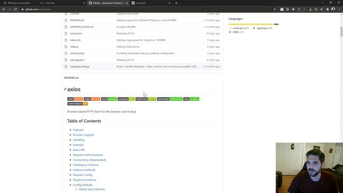Jump to Features in table of contents
This screenshot has height=193, width=343.
point(78,130)
